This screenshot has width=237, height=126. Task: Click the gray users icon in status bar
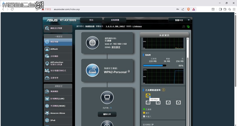[x=184, y=26]
